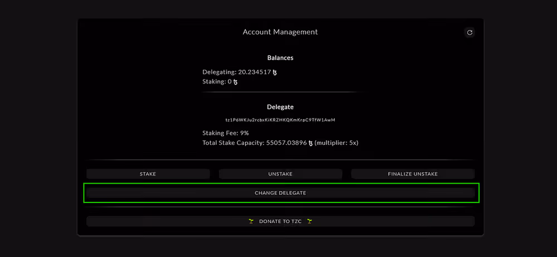
Task: Click the tez symbol after Total Stake Capacity
Action: point(310,143)
